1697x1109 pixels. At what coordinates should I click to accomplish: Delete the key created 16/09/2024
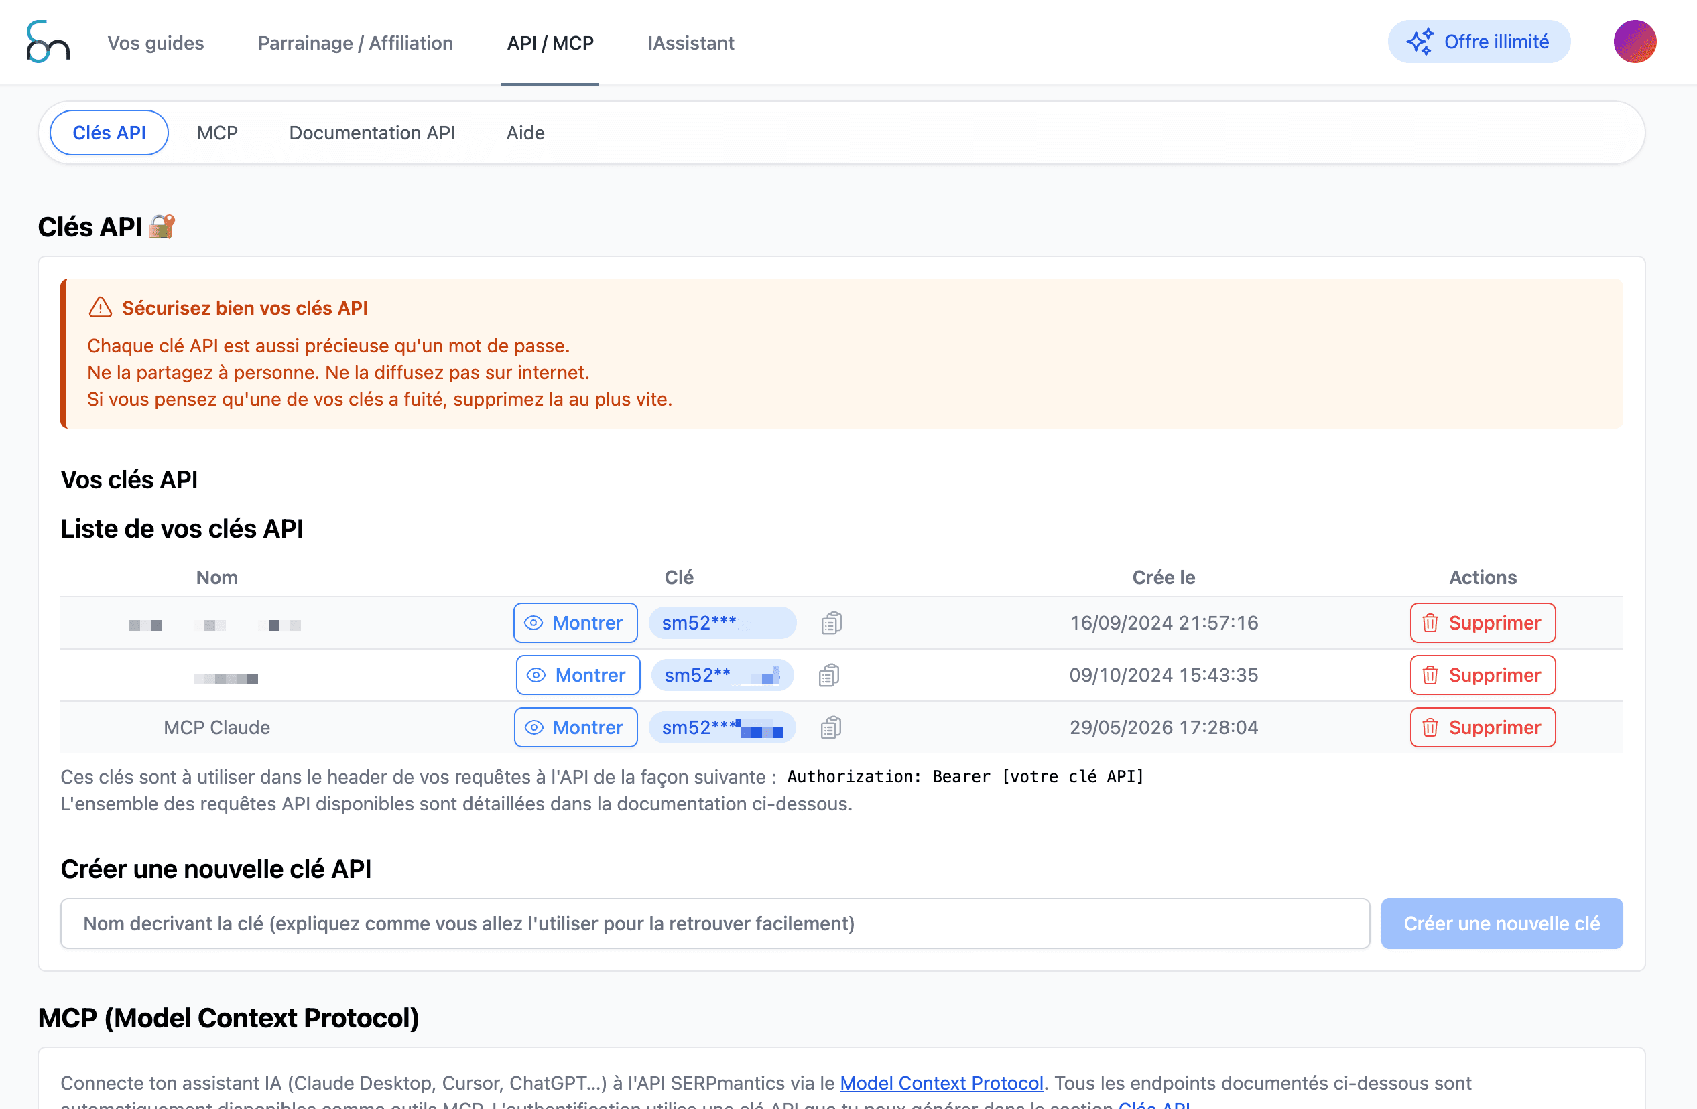pos(1483,623)
